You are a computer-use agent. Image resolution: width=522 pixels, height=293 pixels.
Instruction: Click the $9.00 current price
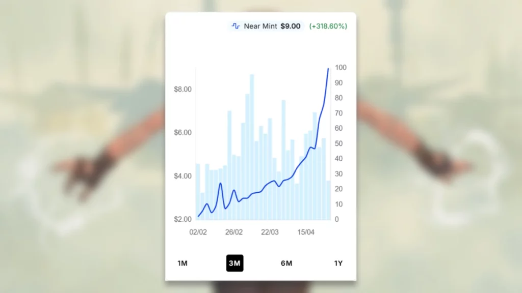(x=290, y=26)
